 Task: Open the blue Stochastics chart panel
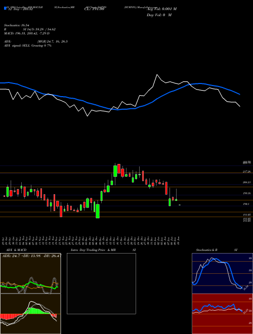222,273
